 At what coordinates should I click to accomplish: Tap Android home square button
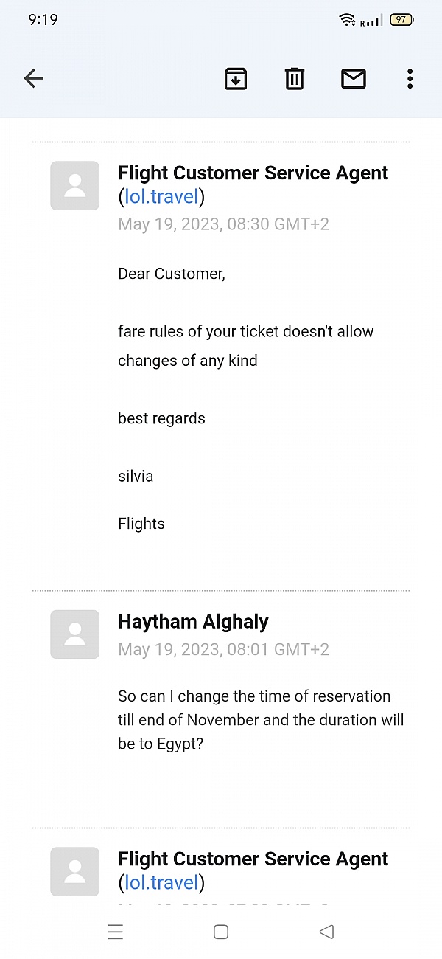coord(221,932)
